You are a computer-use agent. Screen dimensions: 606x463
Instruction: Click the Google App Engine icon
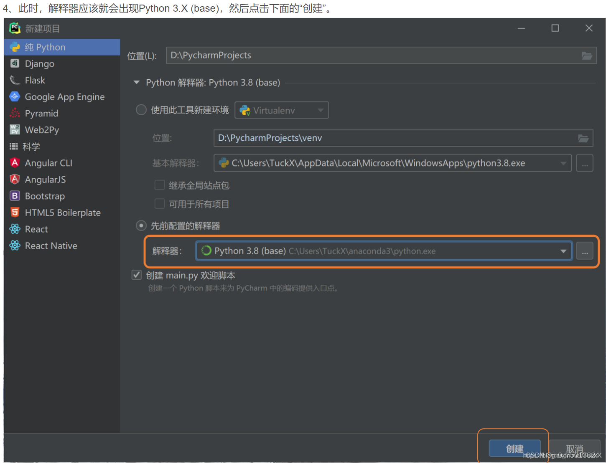(15, 96)
